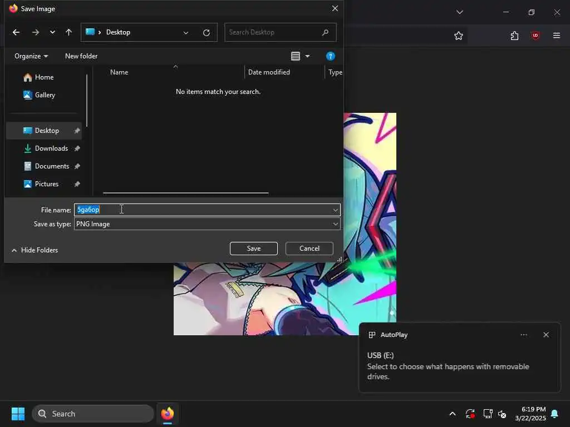Viewport: 570px width, 427px height.
Task: Open uBlock Origin extension icon
Action: [535, 36]
